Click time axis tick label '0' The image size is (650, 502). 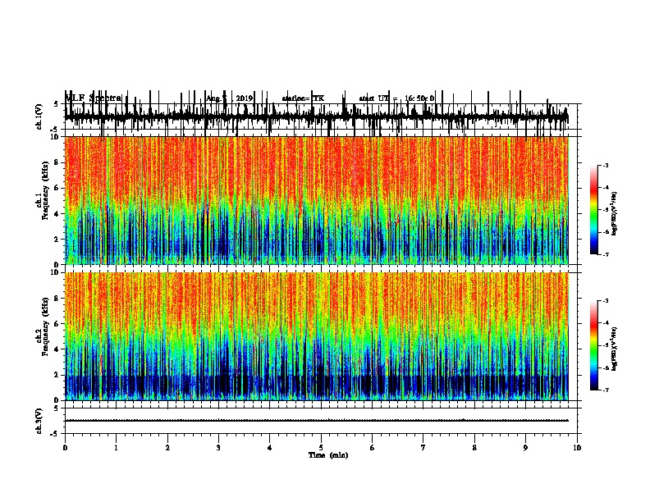coord(65,448)
